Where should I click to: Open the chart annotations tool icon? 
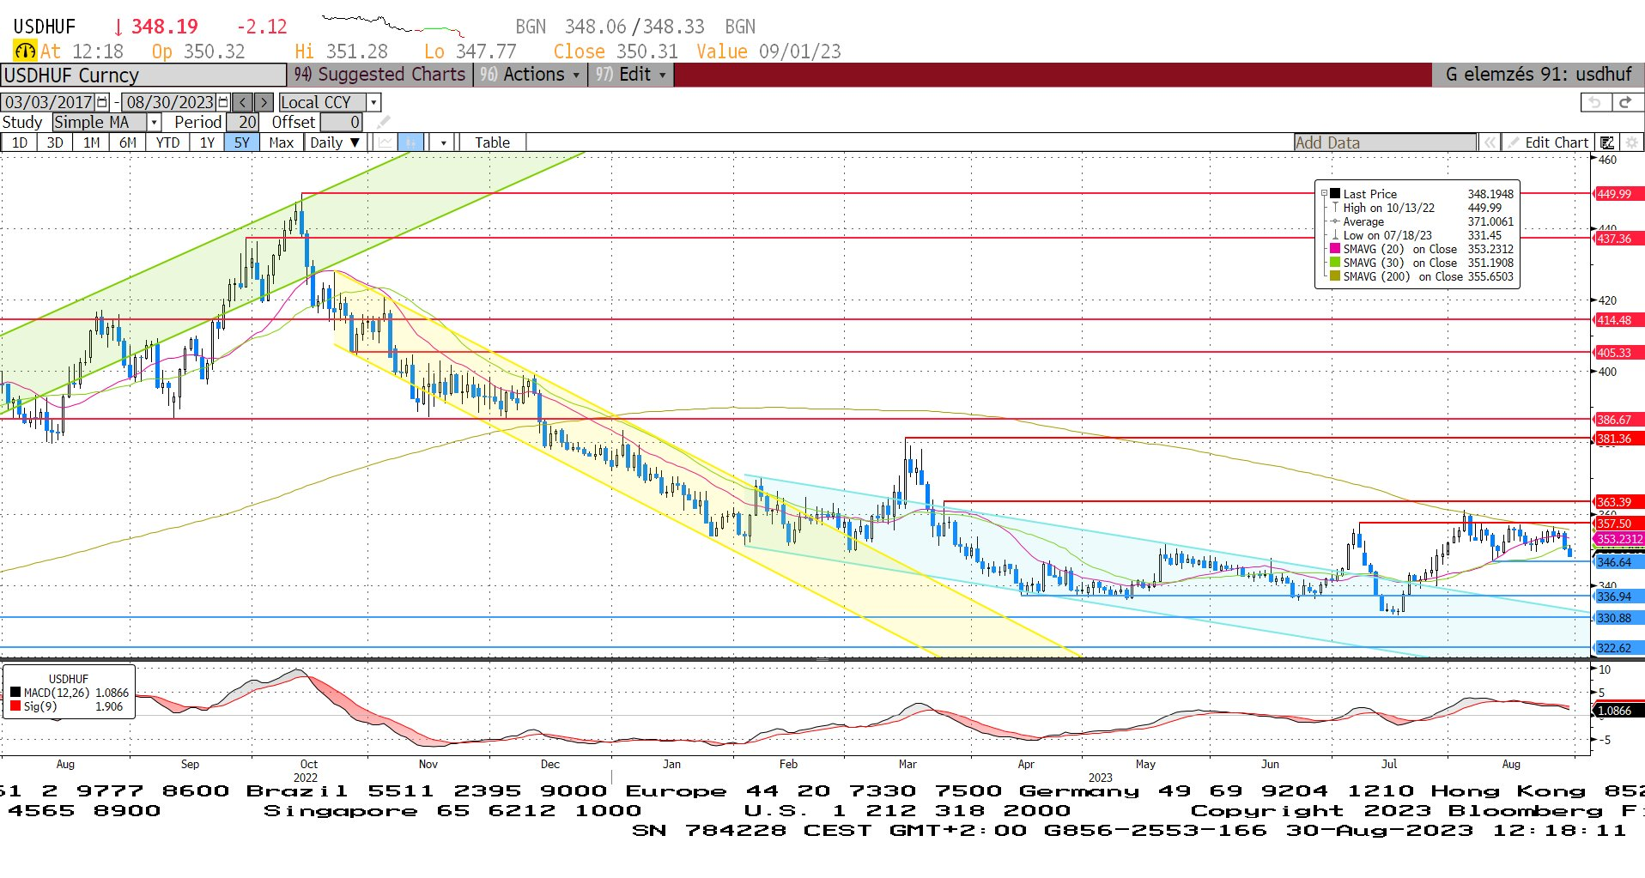click(x=1607, y=142)
